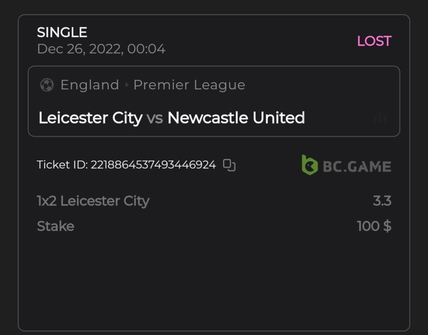Click the 1x2 Leicester City selection

click(93, 201)
